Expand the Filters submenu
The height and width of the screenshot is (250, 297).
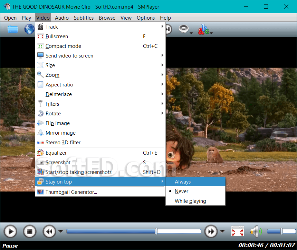click(100, 104)
